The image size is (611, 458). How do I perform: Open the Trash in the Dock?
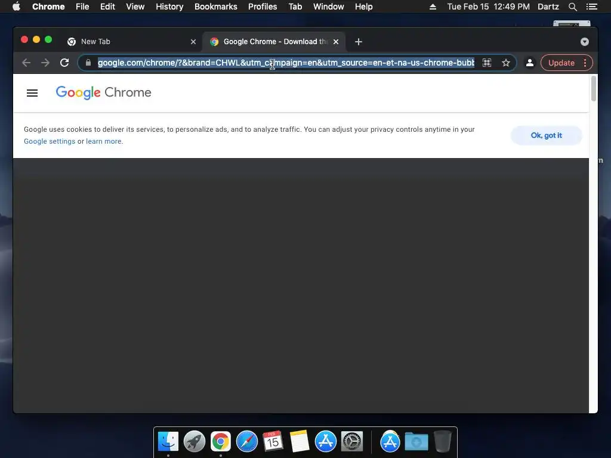(x=443, y=441)
